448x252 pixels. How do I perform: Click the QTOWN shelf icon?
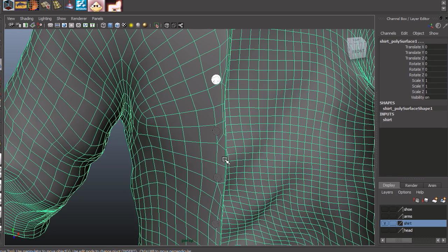[x=81, y=5]
